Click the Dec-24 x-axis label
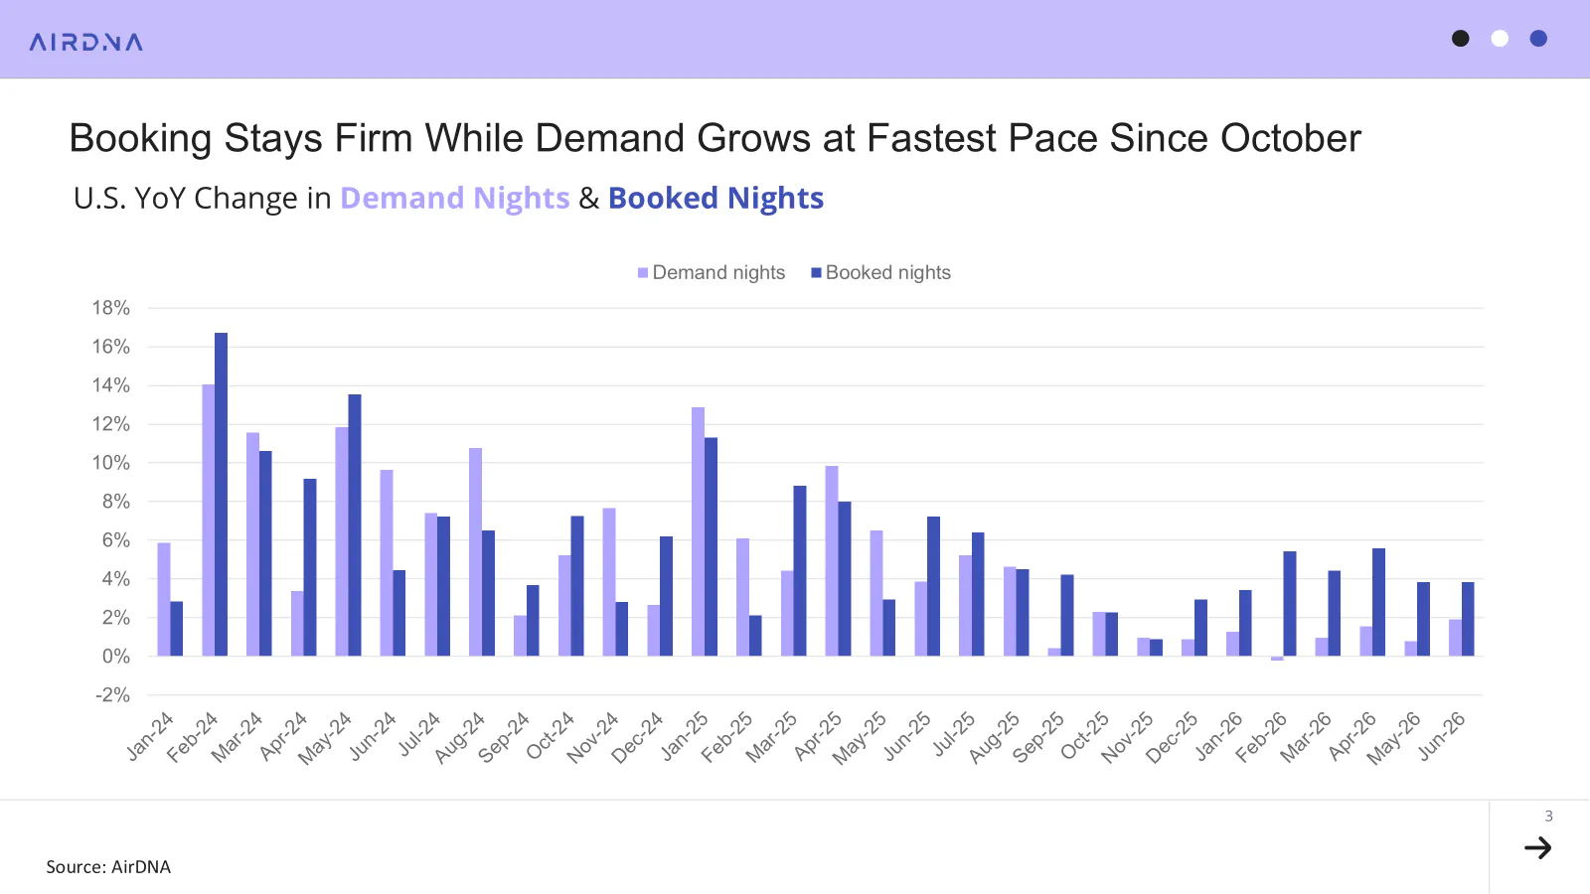 click(637, 738)
